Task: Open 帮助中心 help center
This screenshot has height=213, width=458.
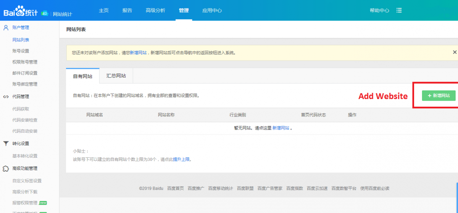Action: pyautogui.click(x=379, y=10)
